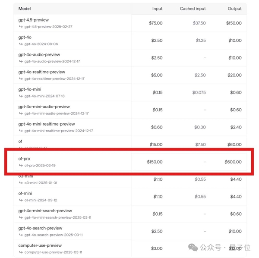
Task: Click the gpt-4o-mini-search-preview model name
Action: point(45,211)
